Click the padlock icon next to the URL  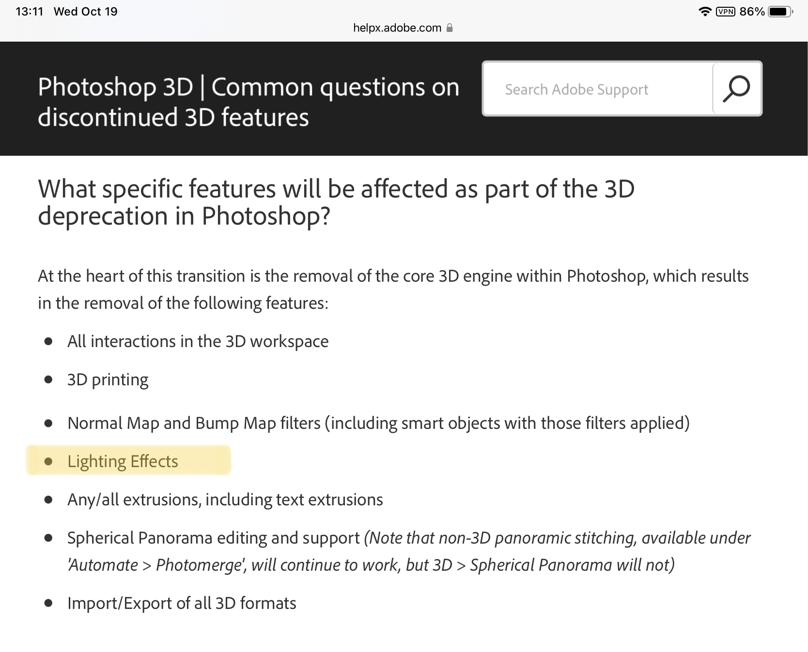449,28
